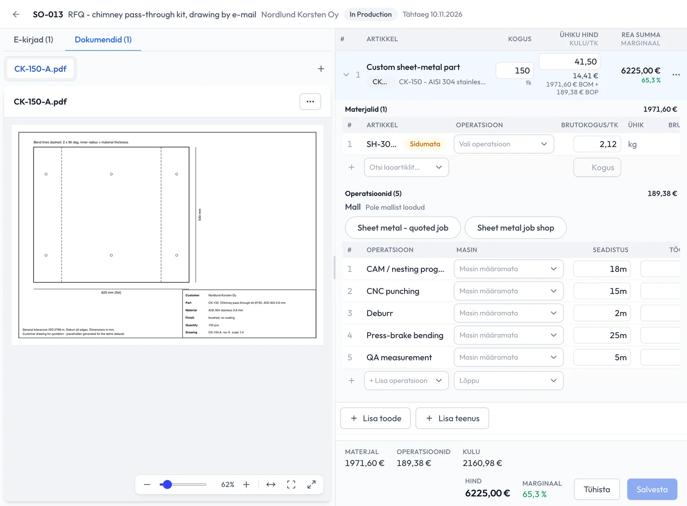Choose machine for CAM / nesting operation
Screen dimensions: 687x506
508,269
